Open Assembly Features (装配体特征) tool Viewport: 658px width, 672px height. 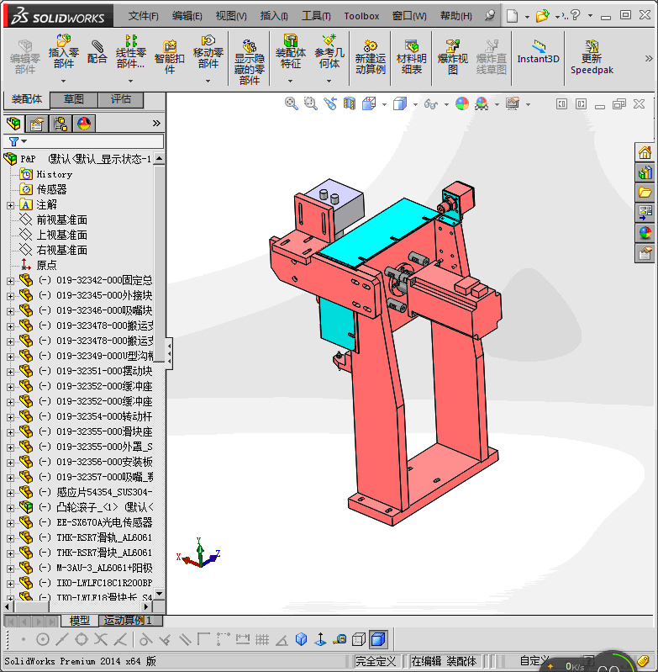point(290,51)
